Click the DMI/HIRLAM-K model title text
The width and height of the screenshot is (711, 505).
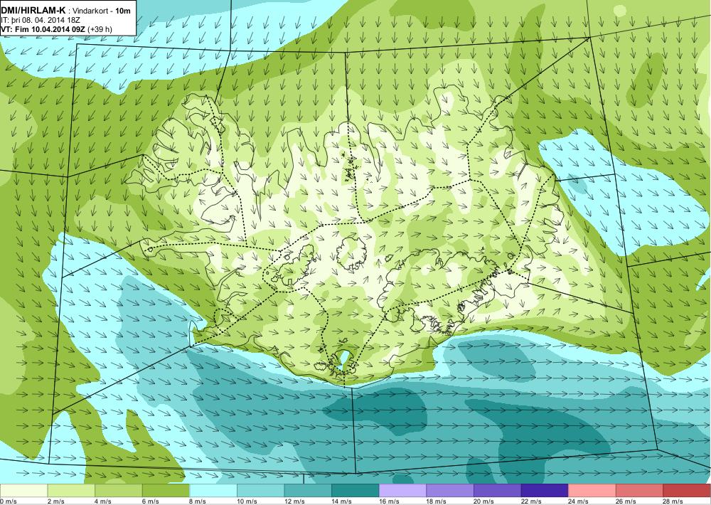click(x=33, y=10)
